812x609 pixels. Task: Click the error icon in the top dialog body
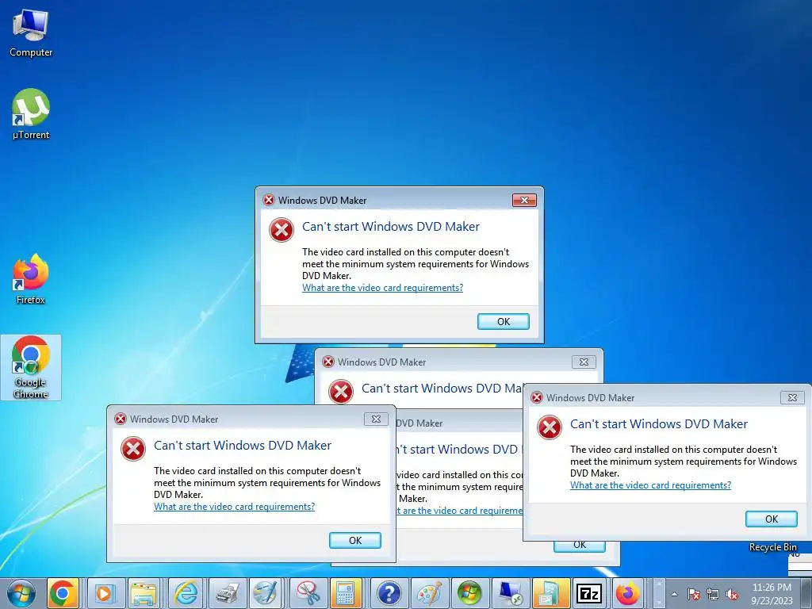pos(282,230)
